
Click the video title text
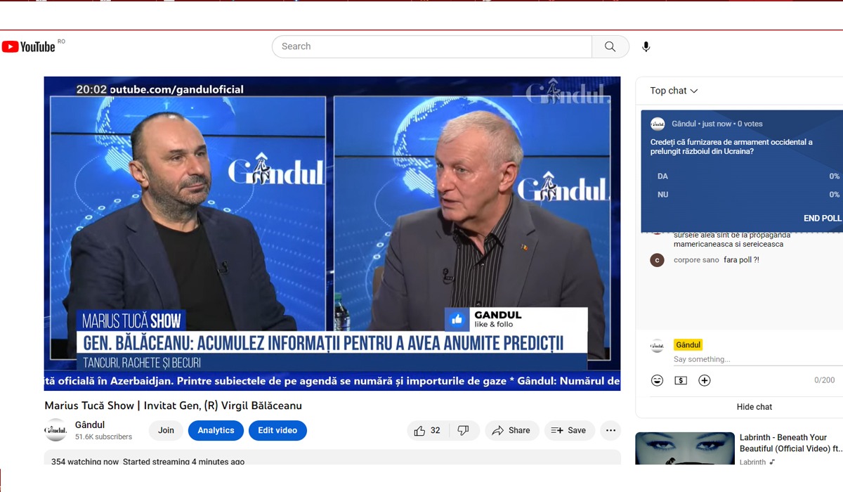coord(174,406)
